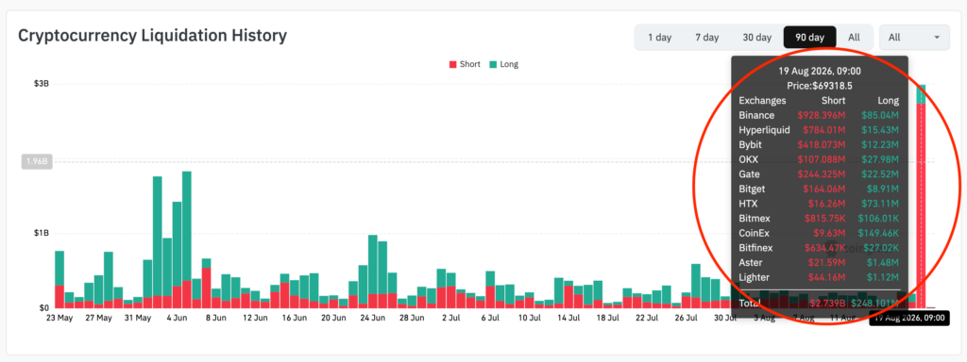Image resolution: width=967 pixels, height=362 pixels.
Task: Click the OKX row in tooltip
Action: click(819, 159)
